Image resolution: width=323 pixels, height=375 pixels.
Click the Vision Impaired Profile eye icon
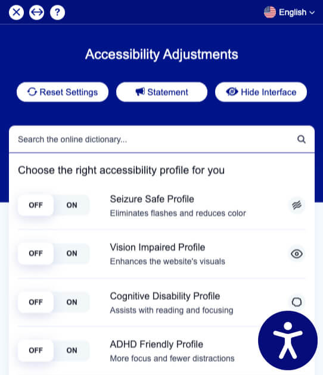pos(297,254)
